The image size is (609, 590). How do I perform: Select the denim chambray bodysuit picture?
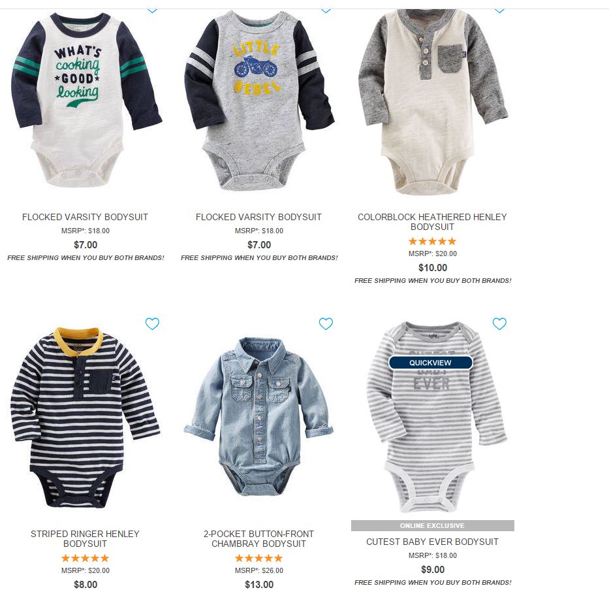pyautogui.click(x=258, y=417)
